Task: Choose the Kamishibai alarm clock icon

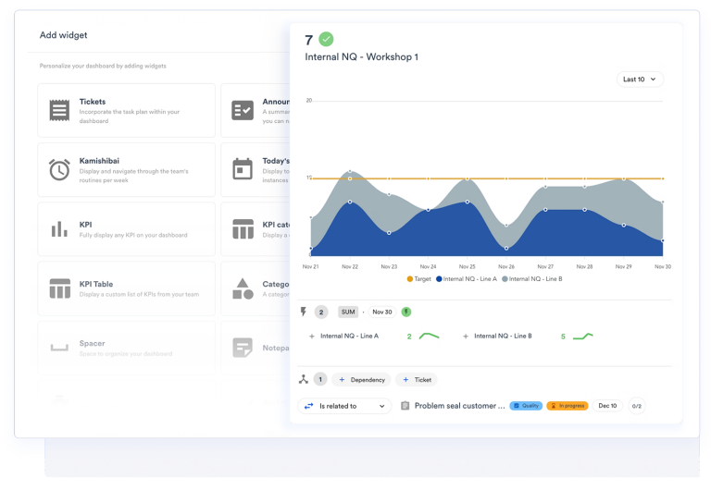Action: pyautogui.click(x=59, y=169)
